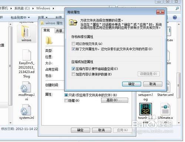Click the Explorer help question mark icon

pos(175,17)
